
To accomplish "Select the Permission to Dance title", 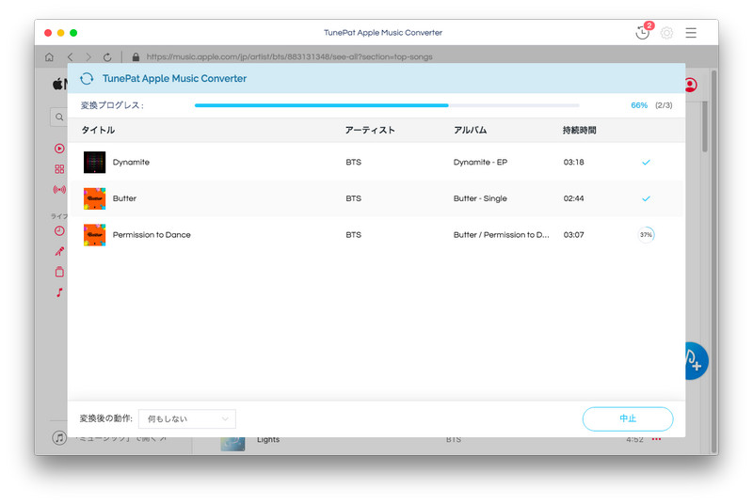I will click(x=152, y=235).
